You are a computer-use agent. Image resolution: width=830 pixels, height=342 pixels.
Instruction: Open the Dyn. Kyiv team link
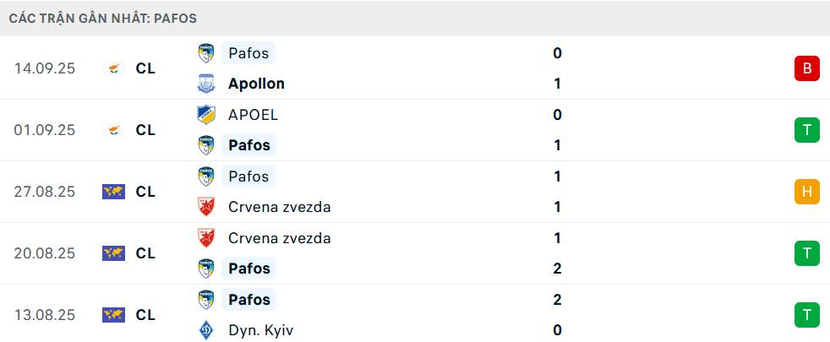(x=259, y=330)
